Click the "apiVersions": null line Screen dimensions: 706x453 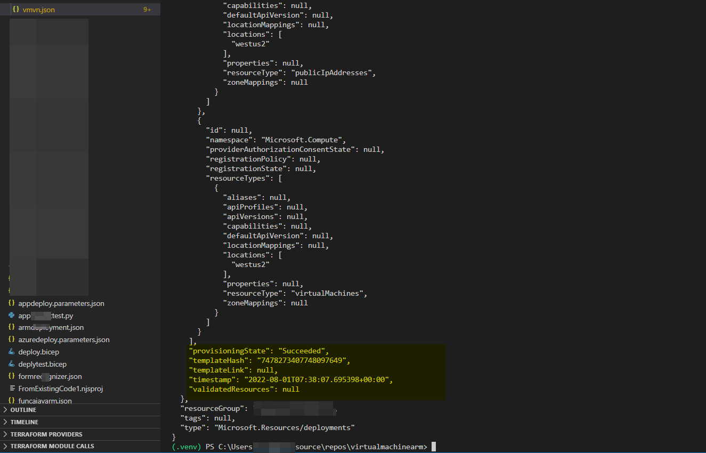pos(265,217)
